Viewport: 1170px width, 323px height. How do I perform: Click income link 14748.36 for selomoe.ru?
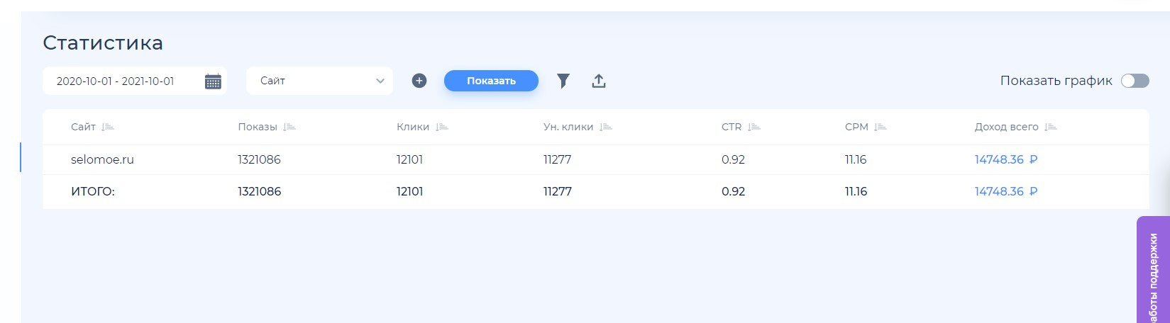[1005, 159]
